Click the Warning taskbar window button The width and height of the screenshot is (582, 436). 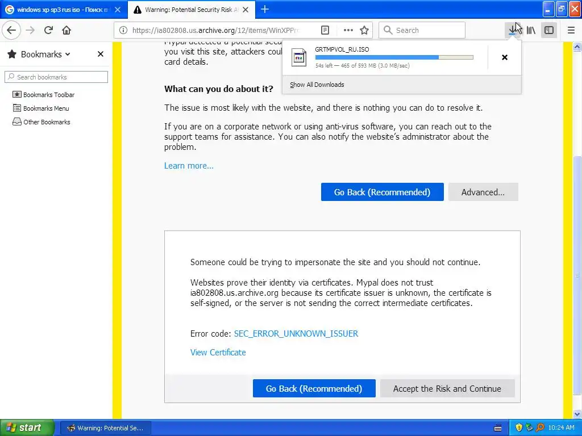[x=105, y=428]
